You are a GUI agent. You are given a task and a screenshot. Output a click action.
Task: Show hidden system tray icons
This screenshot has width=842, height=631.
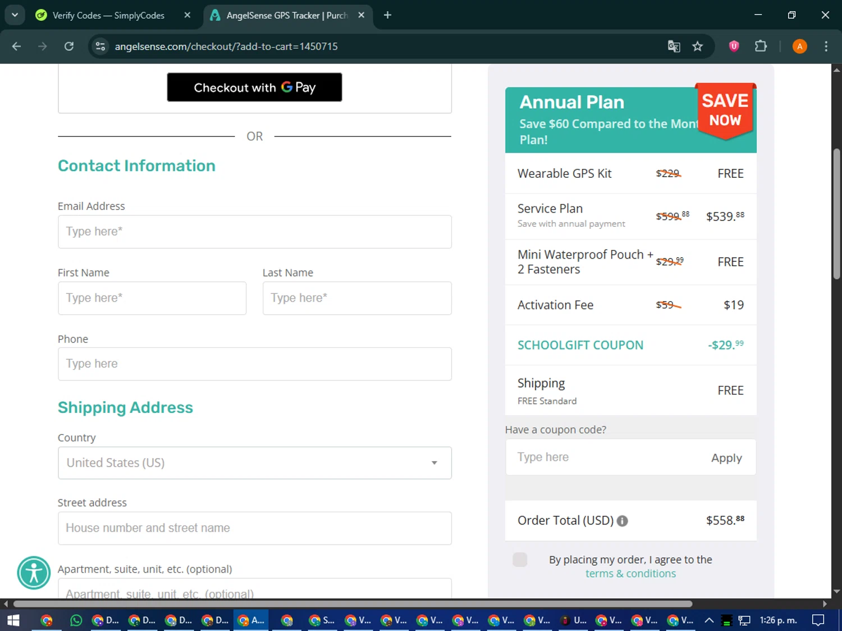(709, 620)
